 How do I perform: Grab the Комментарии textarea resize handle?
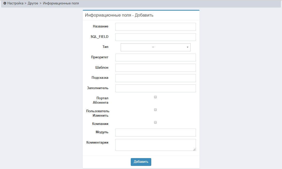click(x=194, y=149)
